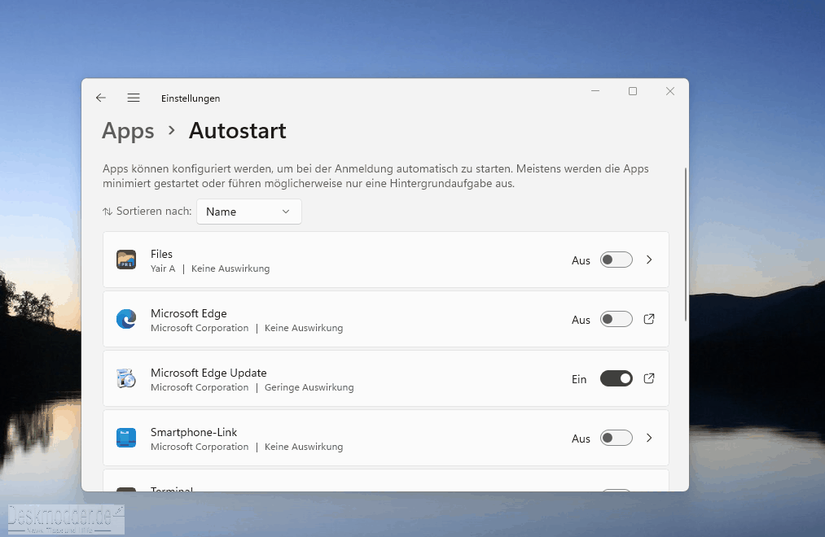Viewport: 825px width, 537px height.
Task: Select the Smartphone-Link row name
Action: [194, 432]
